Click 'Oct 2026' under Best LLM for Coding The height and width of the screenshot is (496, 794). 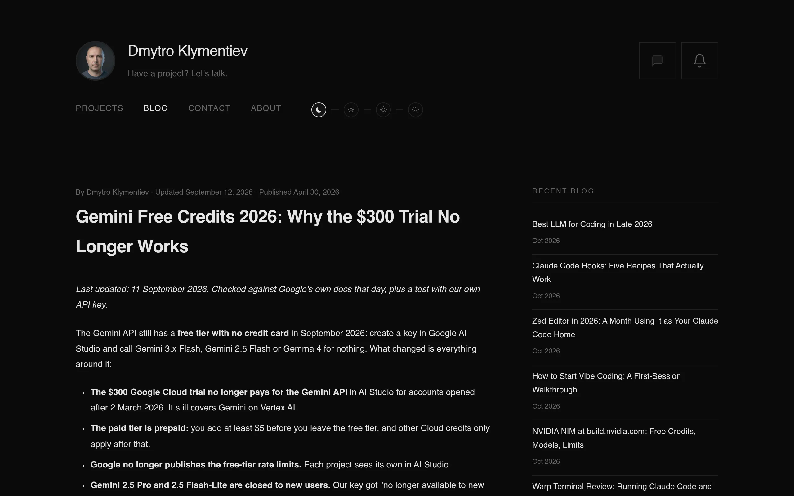coord(546,241)
